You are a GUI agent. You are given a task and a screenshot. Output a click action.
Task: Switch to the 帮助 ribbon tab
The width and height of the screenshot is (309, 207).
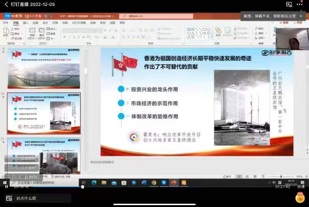coord(122,23)
